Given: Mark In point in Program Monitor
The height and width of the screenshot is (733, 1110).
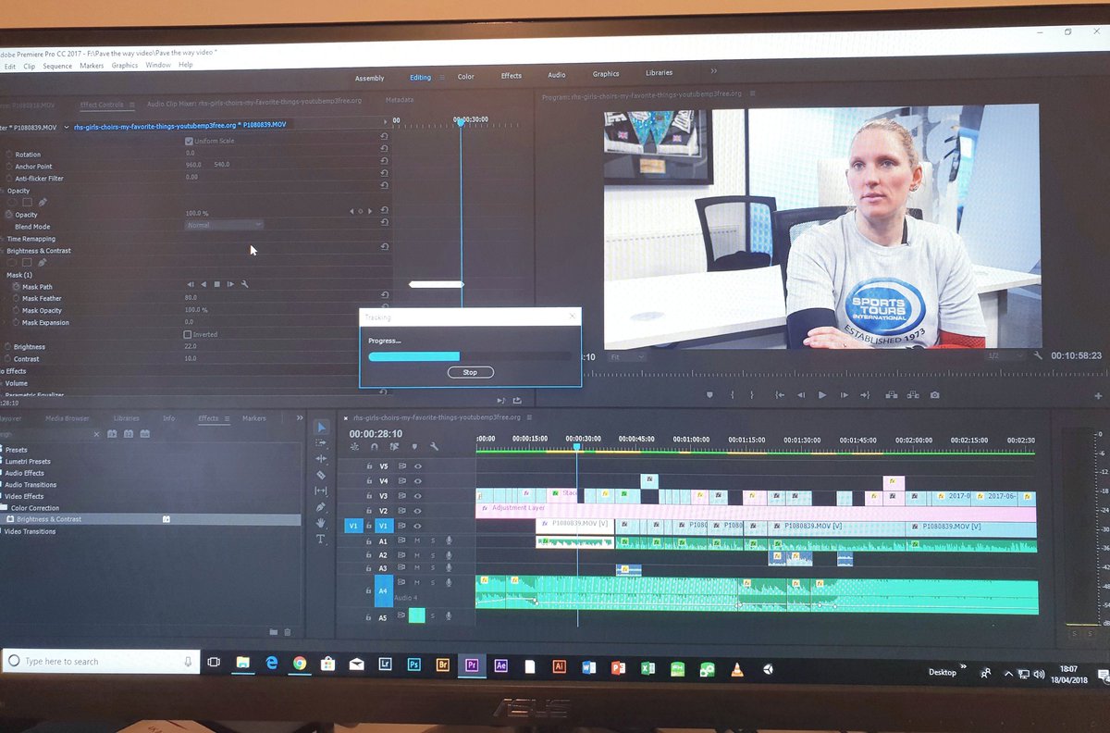Looking at the screenshot, I should (x=733, y=395).
